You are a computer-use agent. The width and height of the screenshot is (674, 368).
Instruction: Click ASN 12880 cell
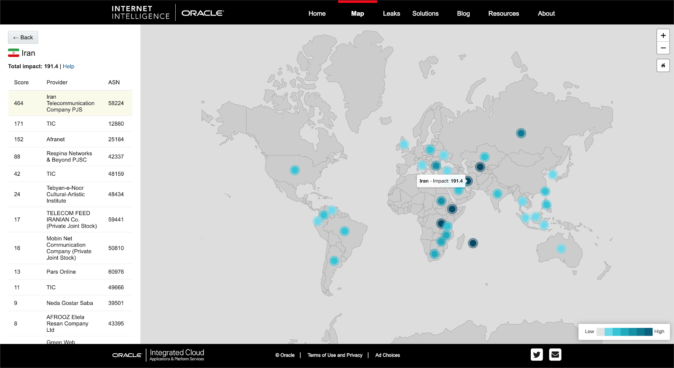point(116,124)
